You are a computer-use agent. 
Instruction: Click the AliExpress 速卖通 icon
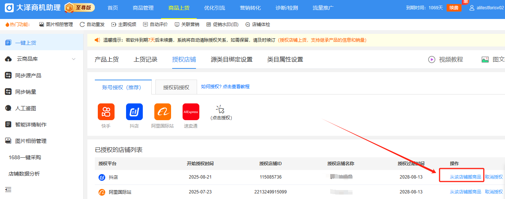click(191, 112)
